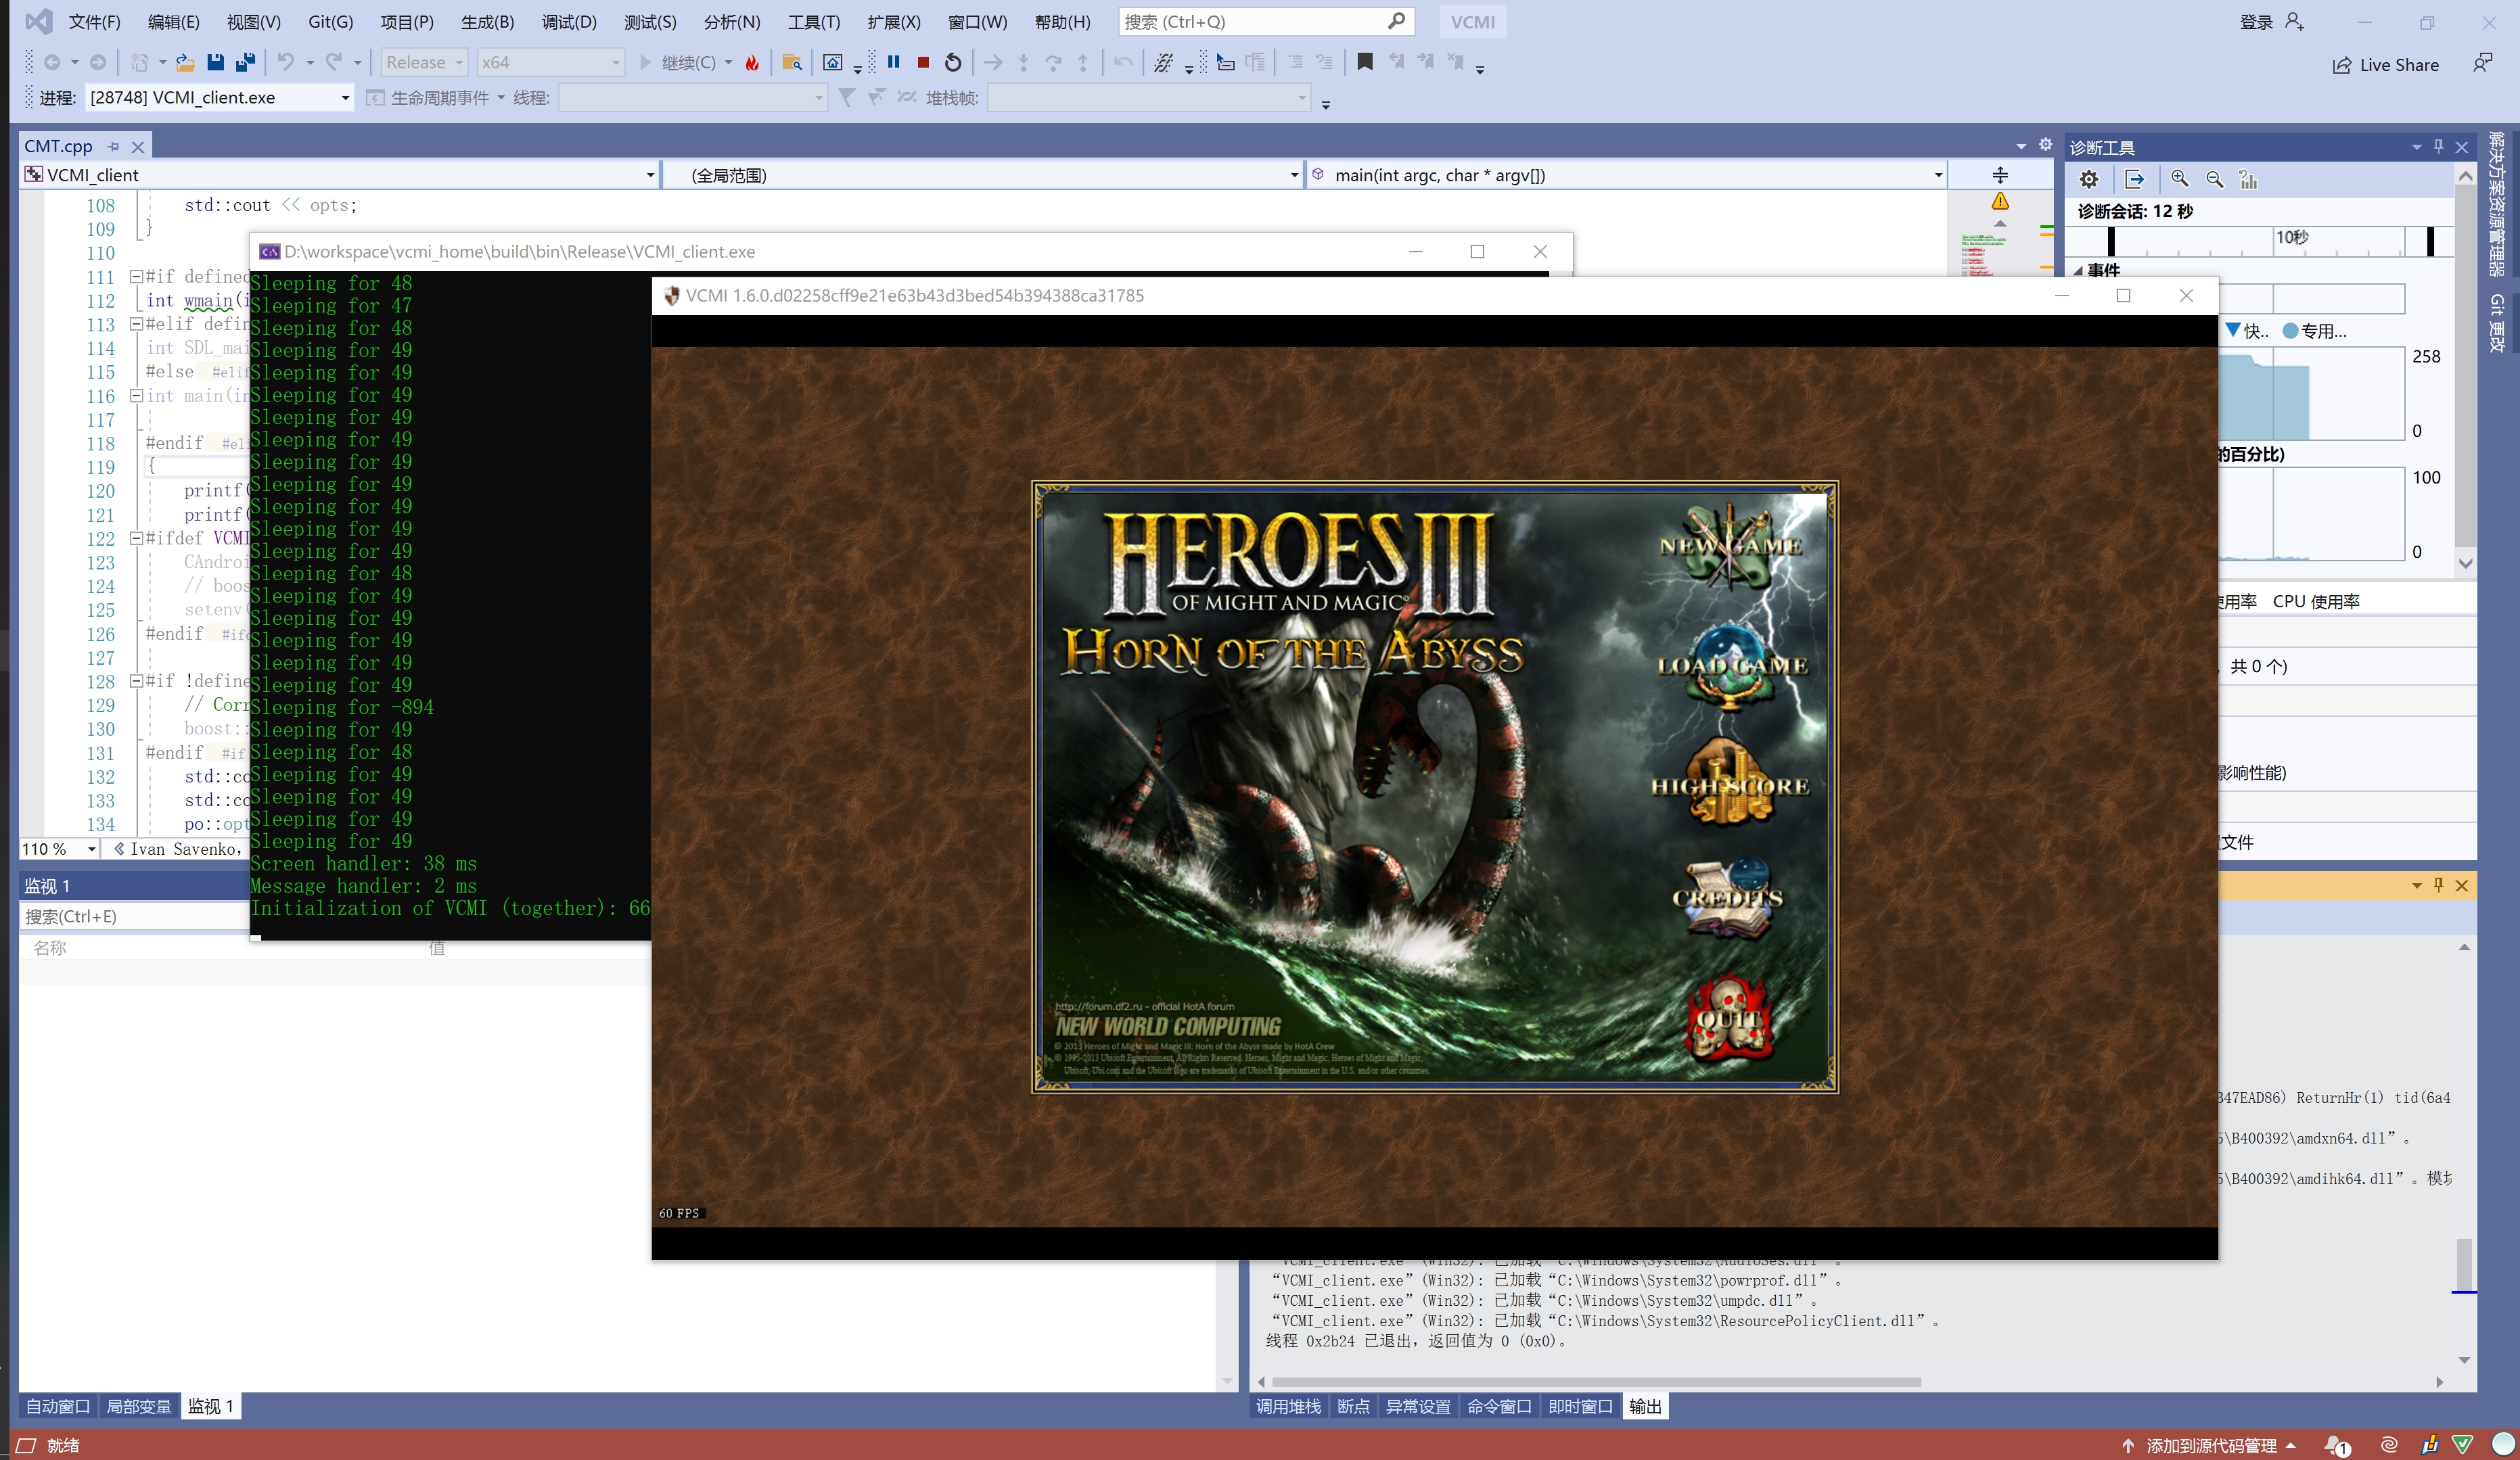Collapse the 事件 section in Diagnostic Tools
This screenshot has width=2520, height=1460.
point(2078,270)
